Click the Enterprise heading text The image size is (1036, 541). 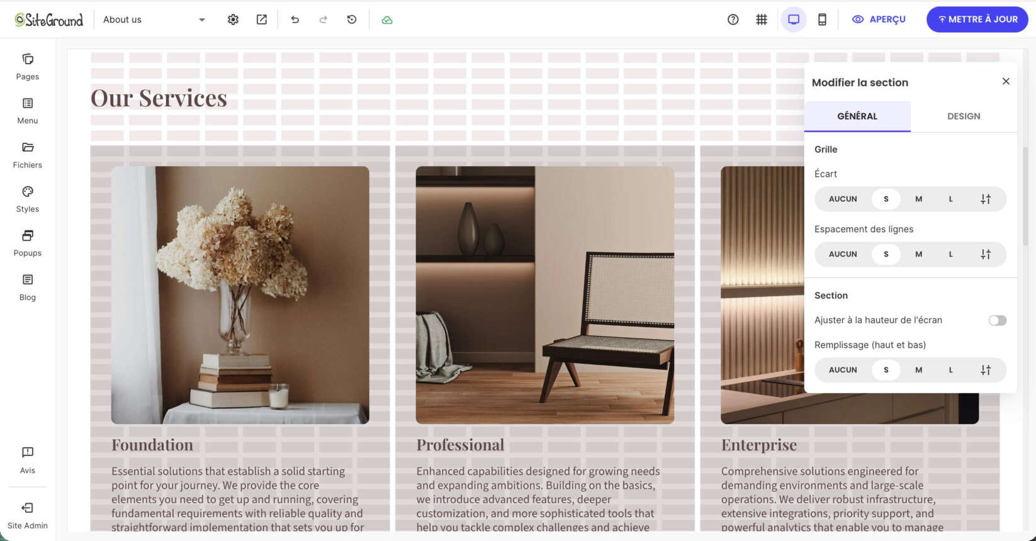point(759,445)
